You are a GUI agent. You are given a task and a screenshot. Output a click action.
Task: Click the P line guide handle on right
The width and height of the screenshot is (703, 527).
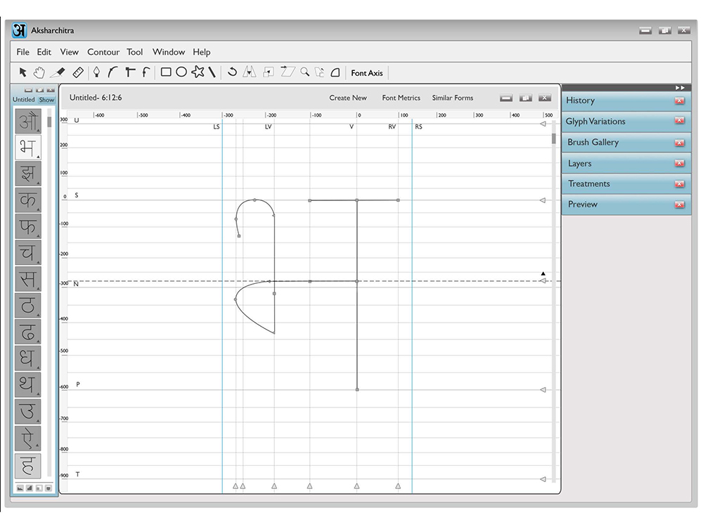pyautogui.click(x=543, y=390)
